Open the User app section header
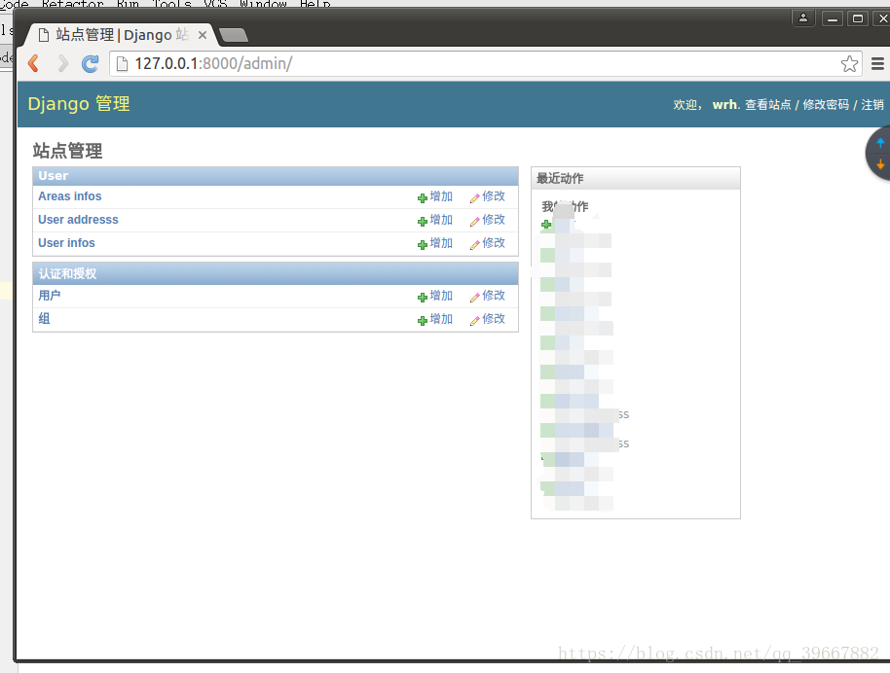890x673 pixels. [54, 176]
